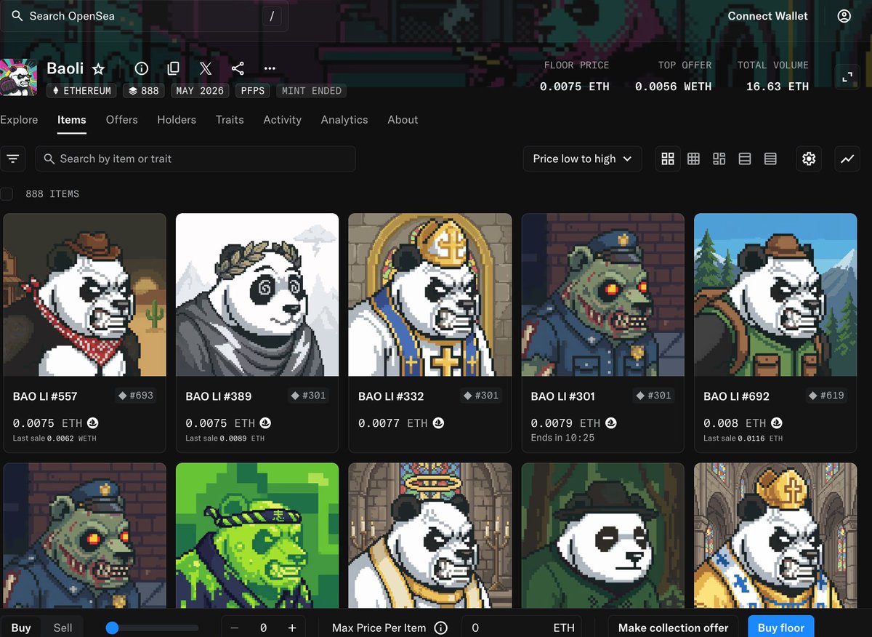Open the filters panel icon
Viewport: 872px width, 637px height.
click(x=12, y=159)
